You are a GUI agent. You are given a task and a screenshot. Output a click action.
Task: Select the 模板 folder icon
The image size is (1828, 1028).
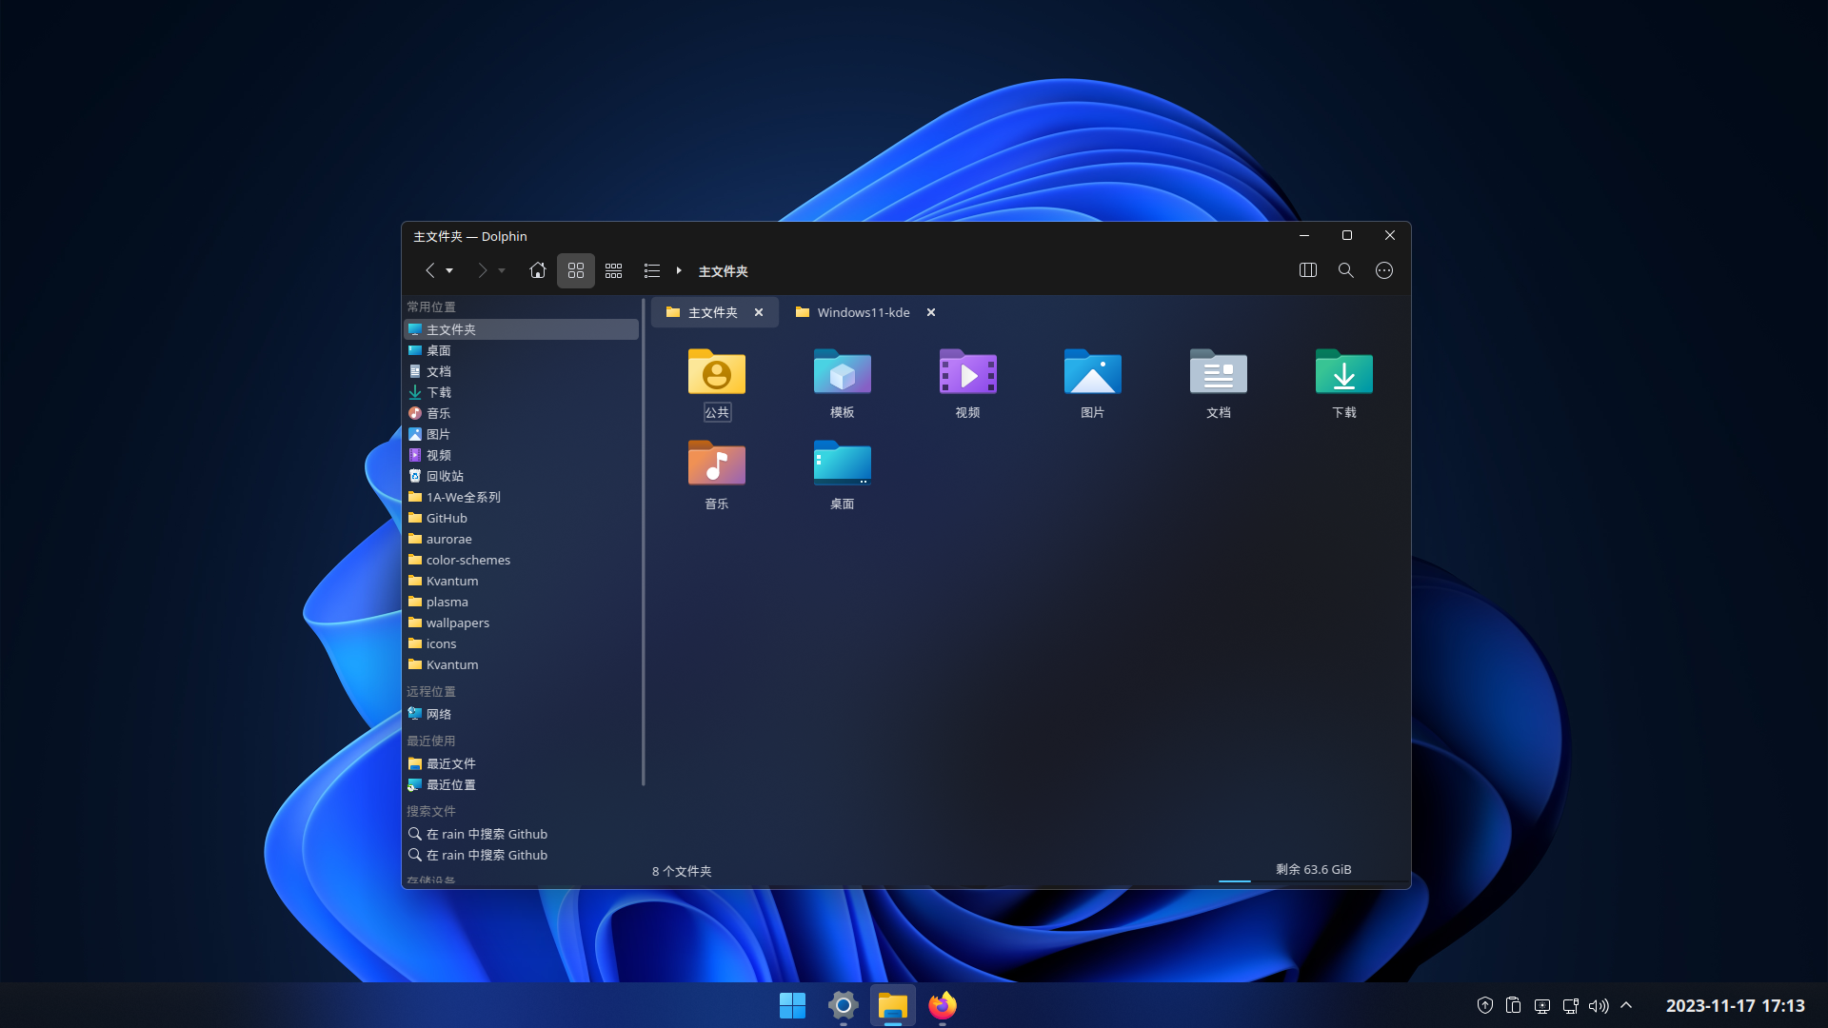pyautogui.click(x=843, y=371)
